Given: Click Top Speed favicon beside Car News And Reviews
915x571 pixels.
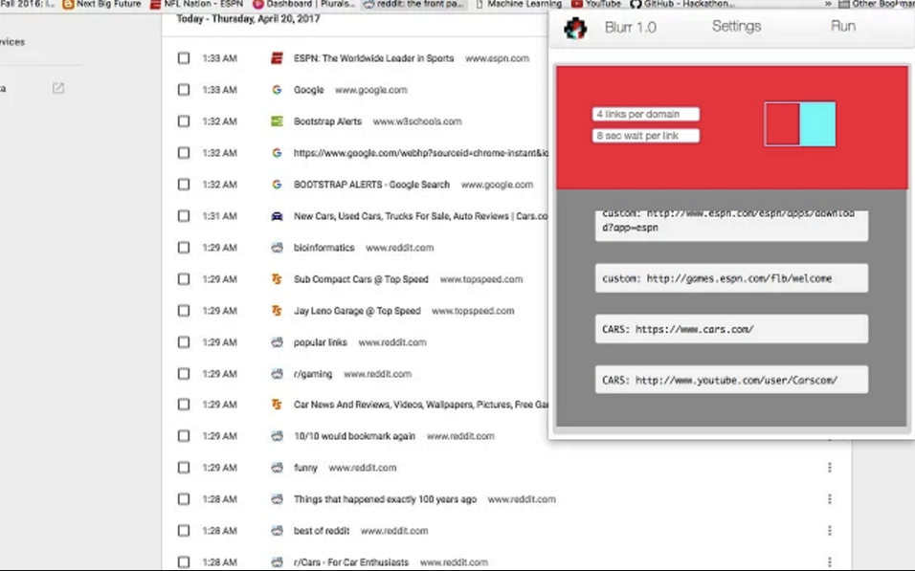Looking at the screenshot, I should [277, 405].
